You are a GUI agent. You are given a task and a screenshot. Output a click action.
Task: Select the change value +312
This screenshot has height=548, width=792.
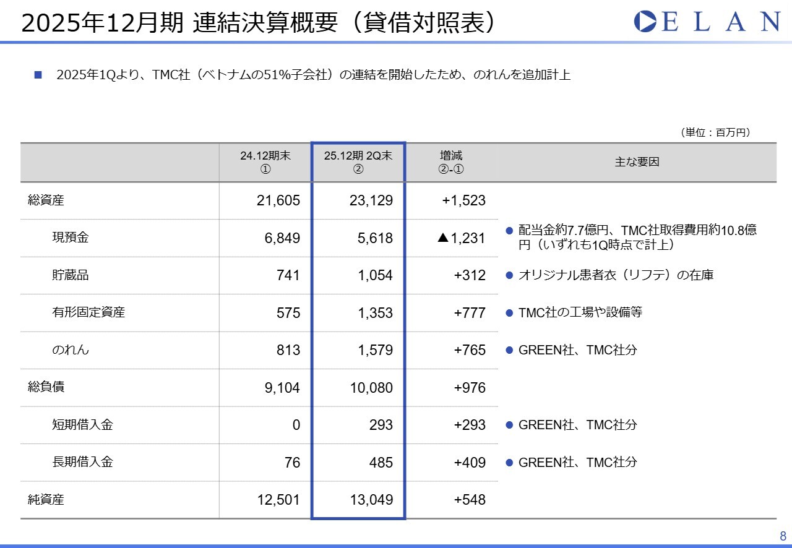coord(470,275)
